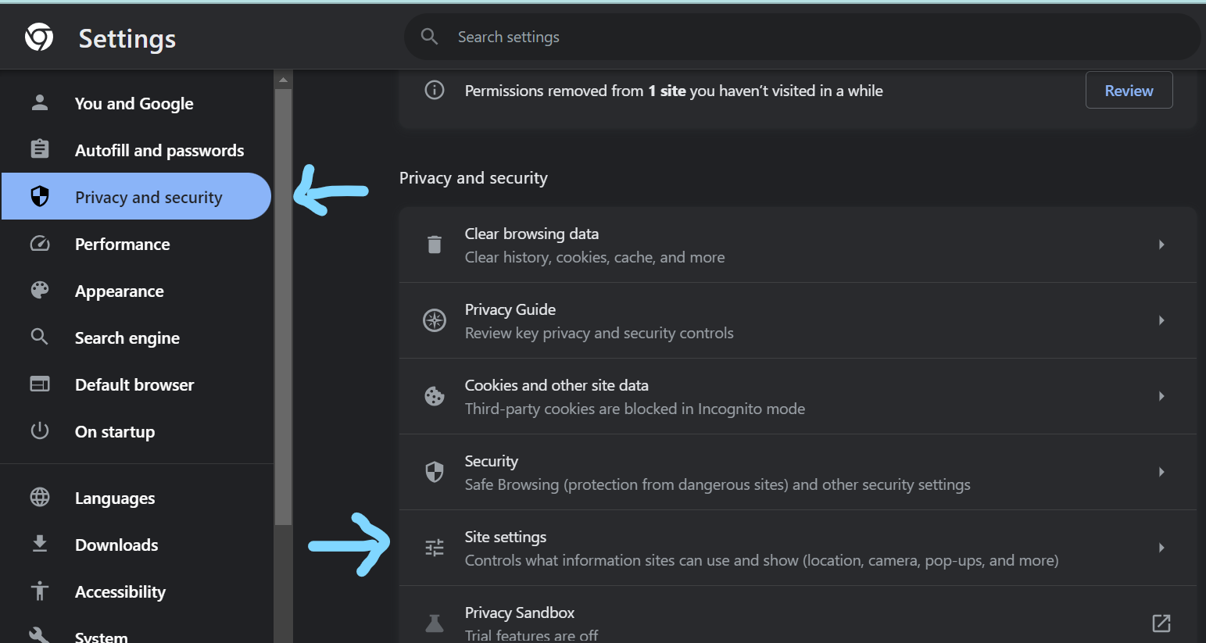This screenshot has width=1206, height=643.
Task: Click the sliders icon for Site settings
Action: click(x=435, y=548)
